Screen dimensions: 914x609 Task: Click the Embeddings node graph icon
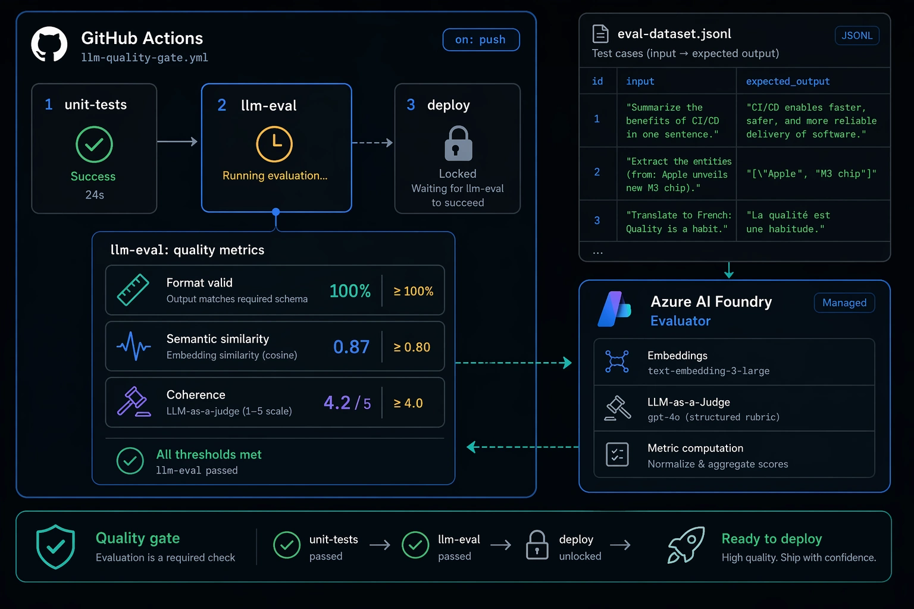point(617,362)
